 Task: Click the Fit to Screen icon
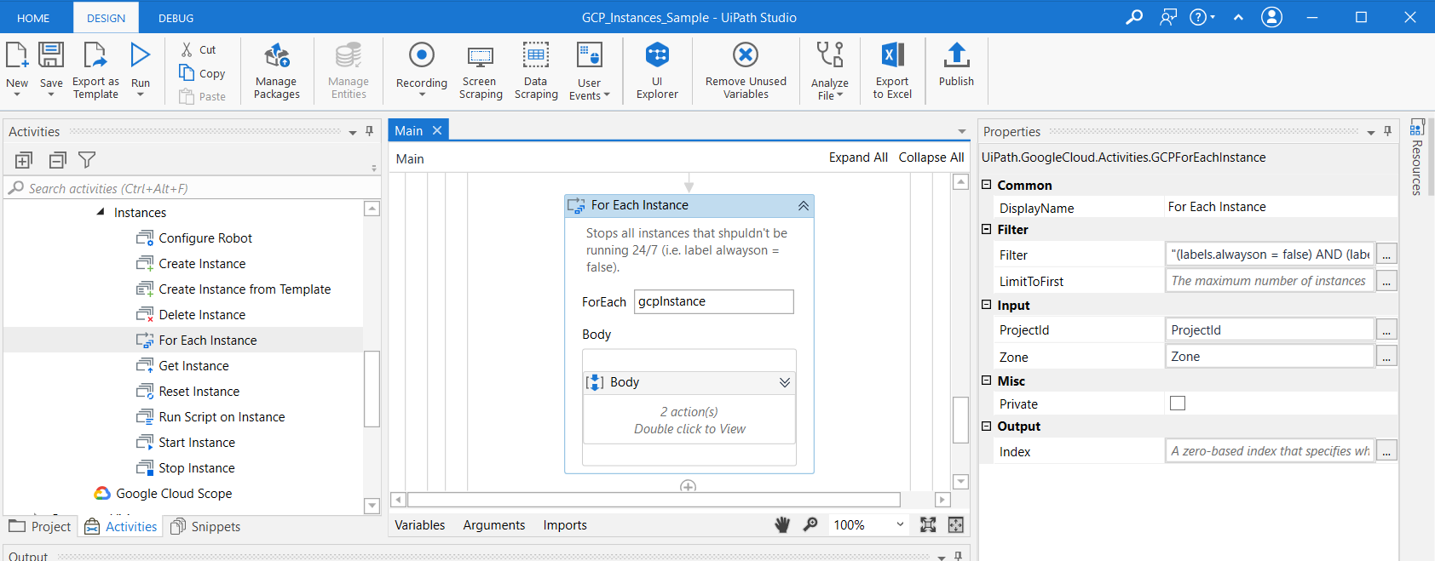928,525
